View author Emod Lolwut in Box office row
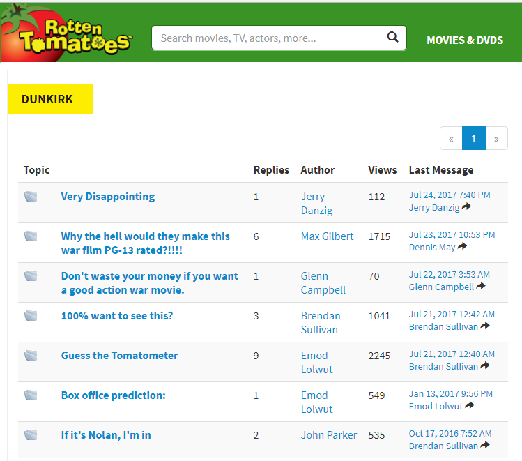 tap(316, 402)
